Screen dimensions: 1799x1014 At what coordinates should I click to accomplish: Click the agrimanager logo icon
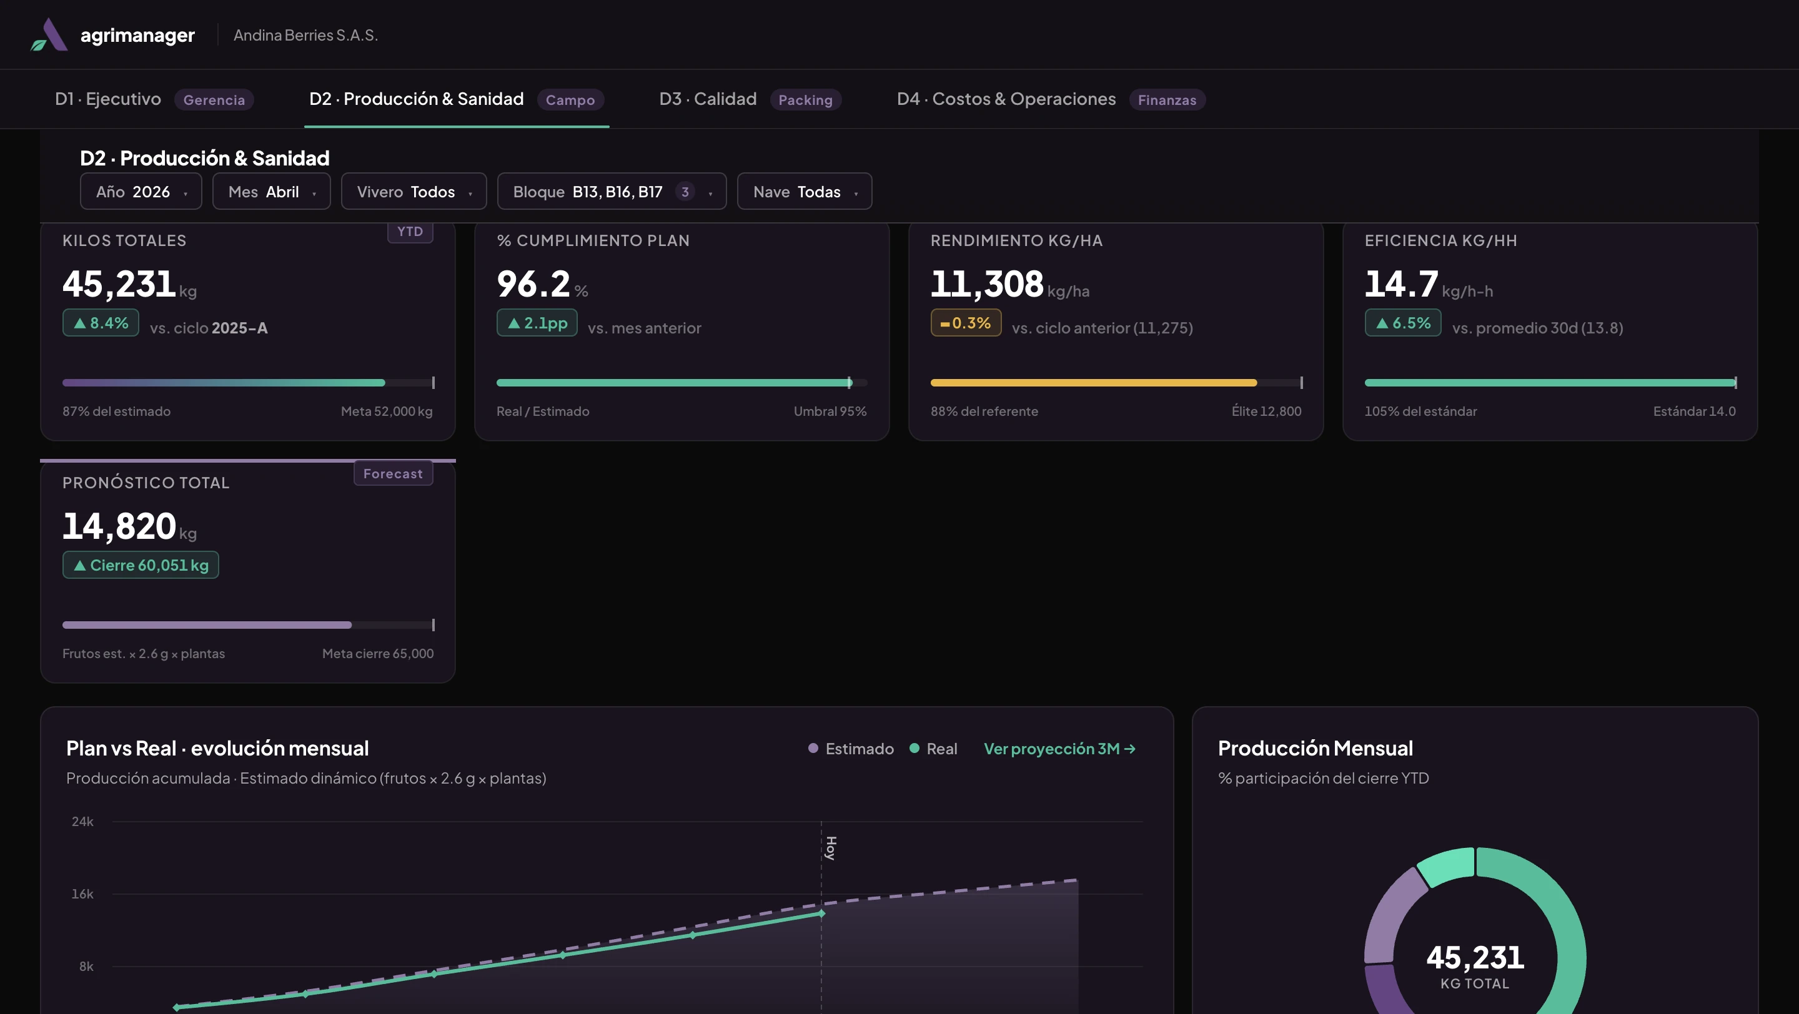pos(49,35)
